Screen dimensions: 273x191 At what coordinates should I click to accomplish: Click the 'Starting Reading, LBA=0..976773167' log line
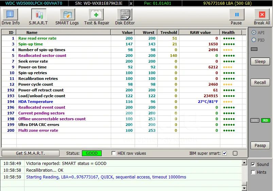click(x=106, y=177)
